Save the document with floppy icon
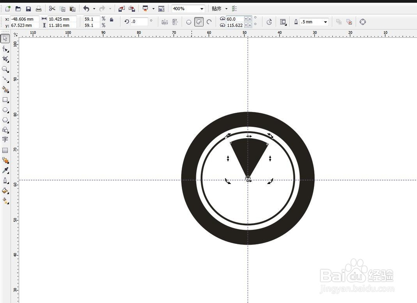This screenshot has width=417, height=303. click(x=28, y=9)
